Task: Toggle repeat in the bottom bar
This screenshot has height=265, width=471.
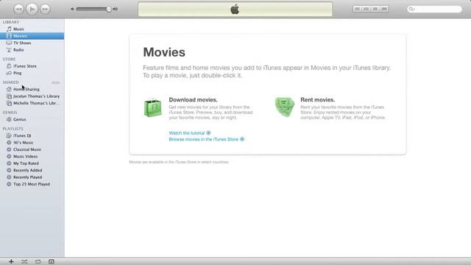Action: [38, 262]
